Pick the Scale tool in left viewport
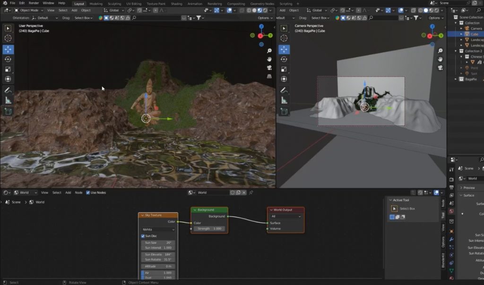Viewport: 484px width, 285px height. (x=8, y=69)
